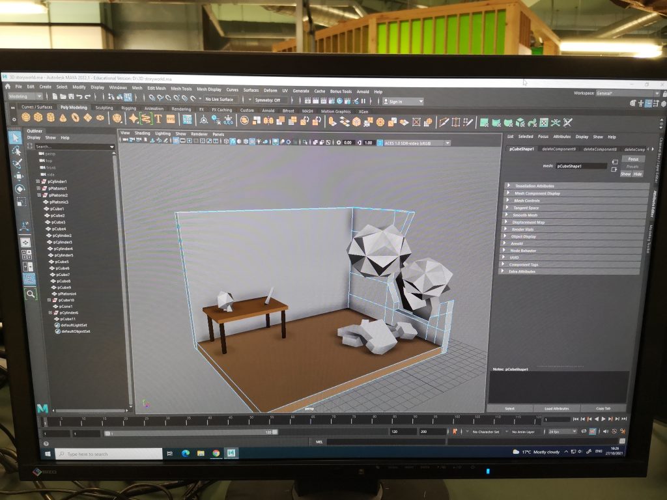Create a polygon sphere from the shelf

(x=26, y=117)
